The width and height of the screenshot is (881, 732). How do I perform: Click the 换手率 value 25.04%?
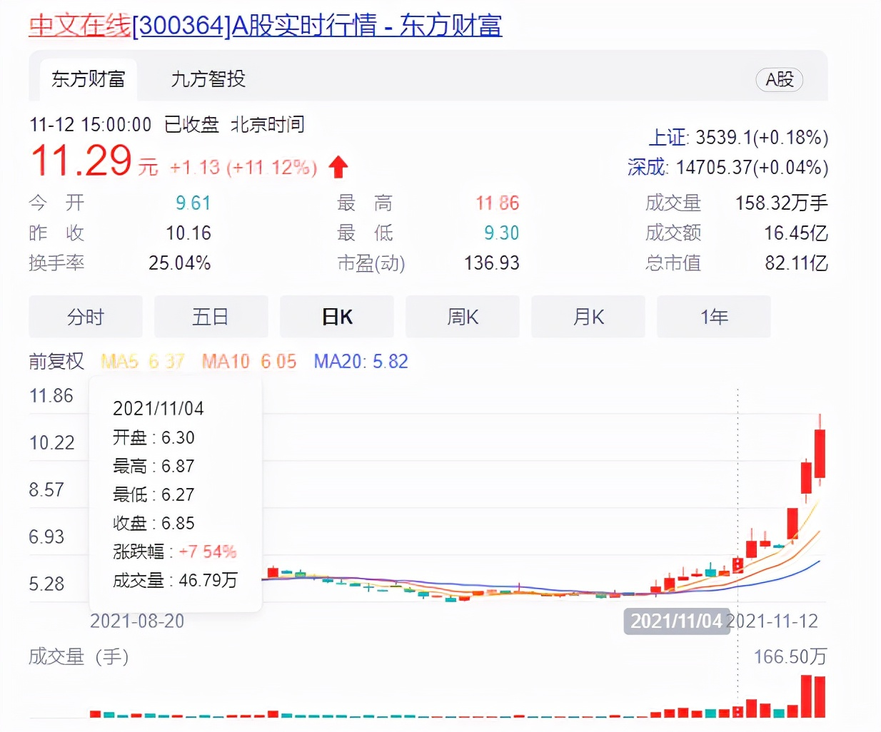[x=180, y=263]
